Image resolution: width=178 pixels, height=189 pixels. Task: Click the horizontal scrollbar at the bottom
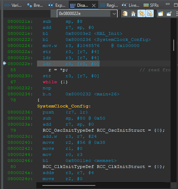coord(69,185)
